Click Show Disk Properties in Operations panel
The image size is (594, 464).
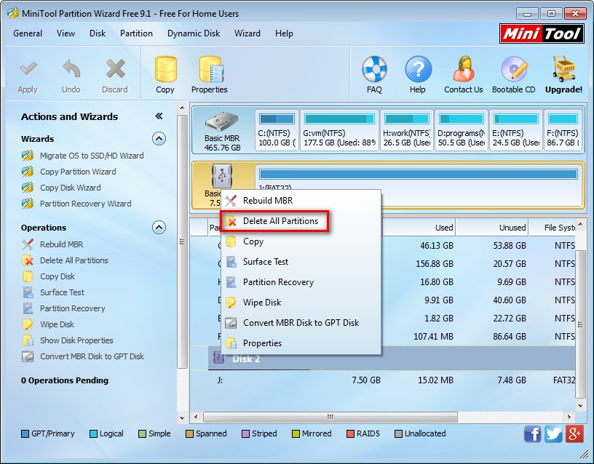point(76,340)
